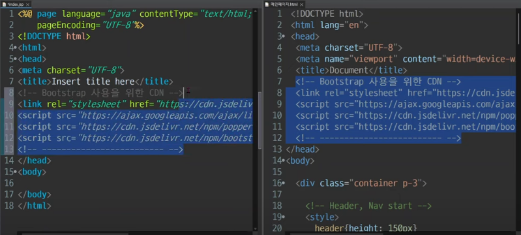Click the html lang="en" line
This screenshot has height=235, width=521.
[x=329, y=25]
